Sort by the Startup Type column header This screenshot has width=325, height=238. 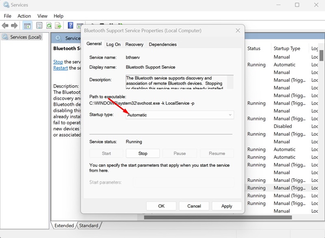tap(287, 48)
